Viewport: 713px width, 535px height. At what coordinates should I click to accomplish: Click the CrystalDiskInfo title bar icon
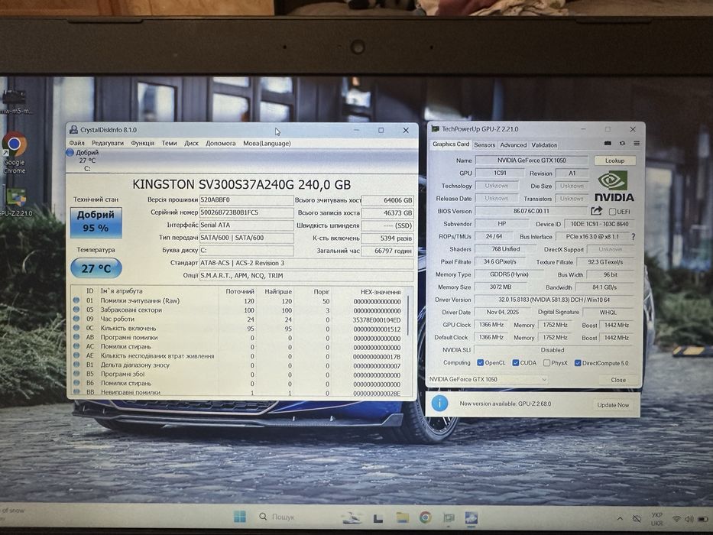point(73,130)
